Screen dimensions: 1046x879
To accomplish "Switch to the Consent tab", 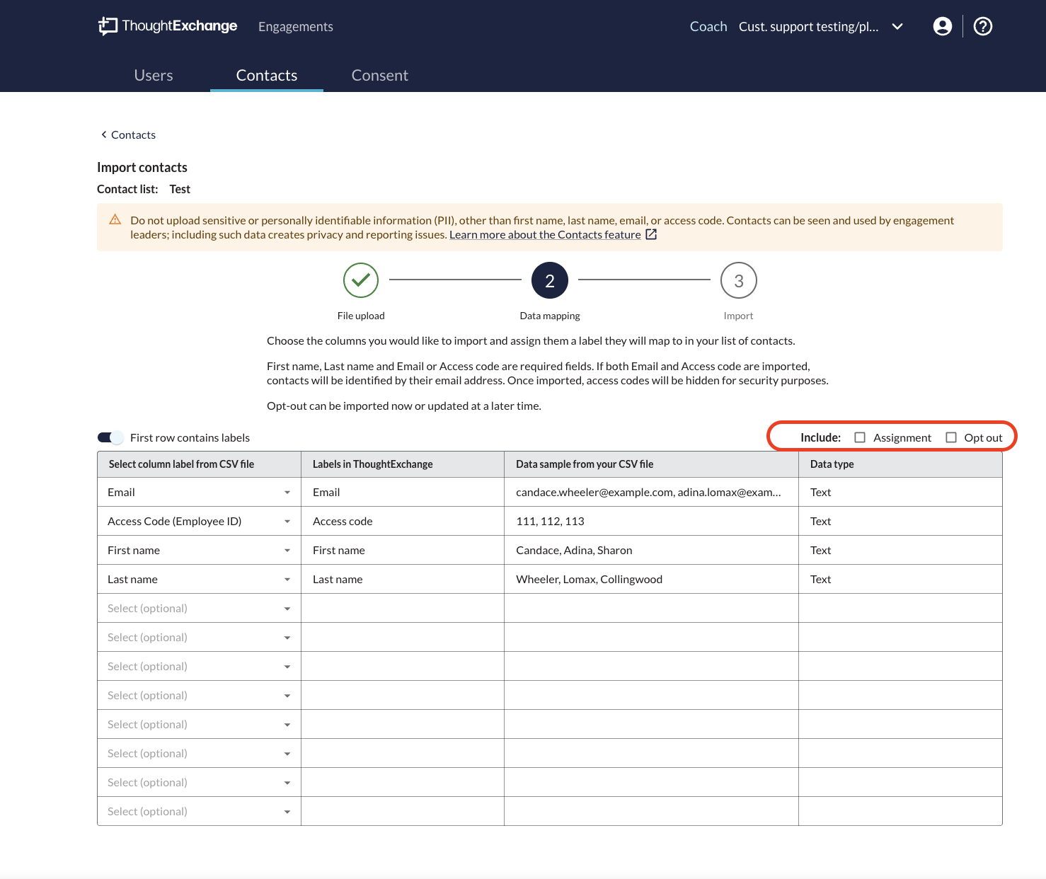I will coord(379,76).
